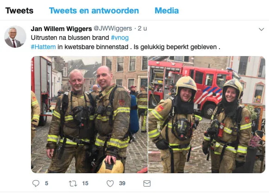Send tweet via envelope message icon

click(147, 183)
